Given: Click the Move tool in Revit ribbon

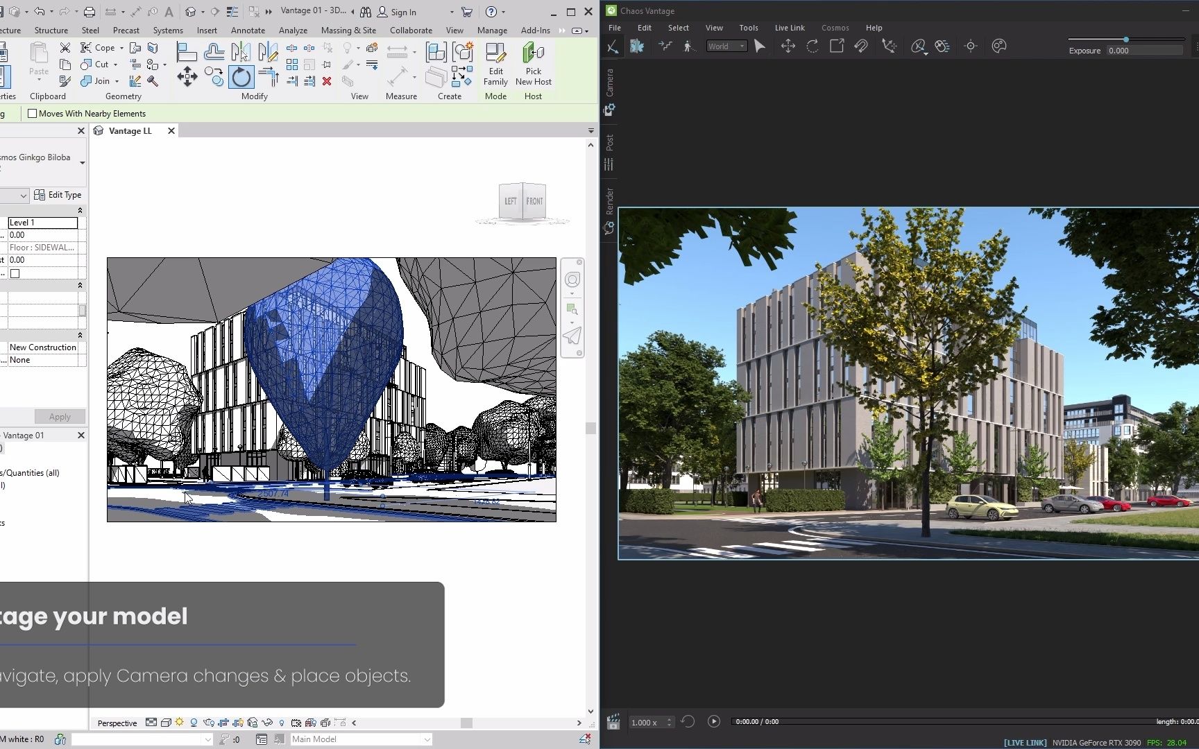Looking at the screenshot, I should pos(187,77).
